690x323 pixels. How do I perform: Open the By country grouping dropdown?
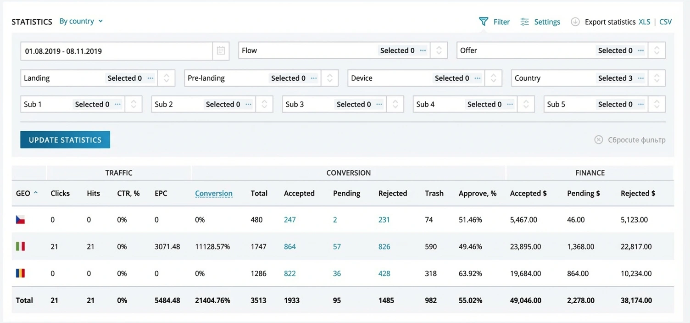tap(81, 21)
